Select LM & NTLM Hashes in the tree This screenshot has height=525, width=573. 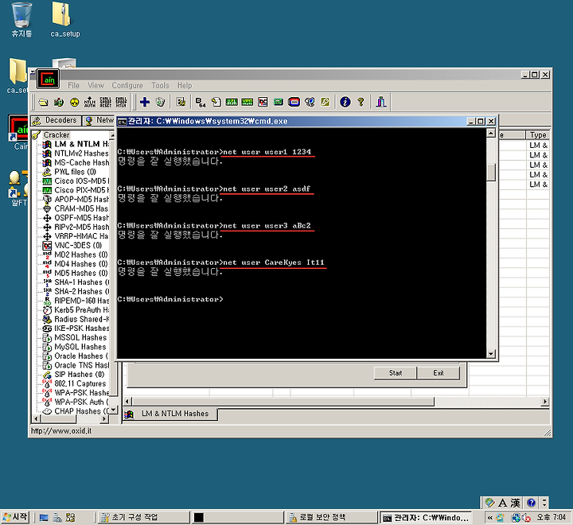click(x=81, y=144)
